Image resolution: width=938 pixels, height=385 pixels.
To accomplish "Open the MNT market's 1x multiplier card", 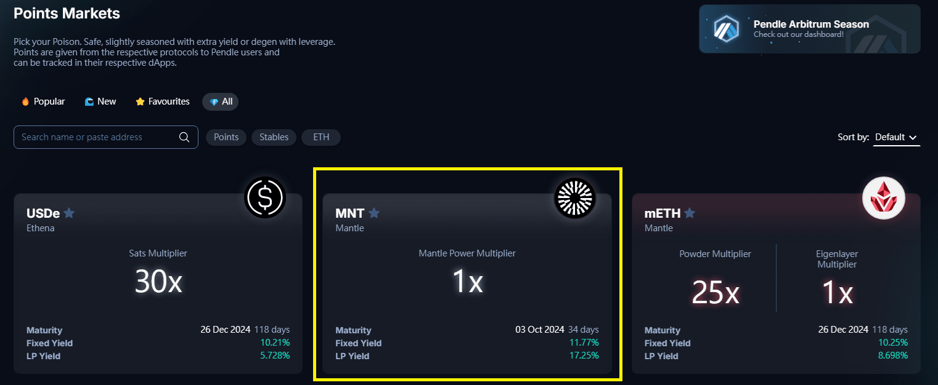I will [467, 283].
